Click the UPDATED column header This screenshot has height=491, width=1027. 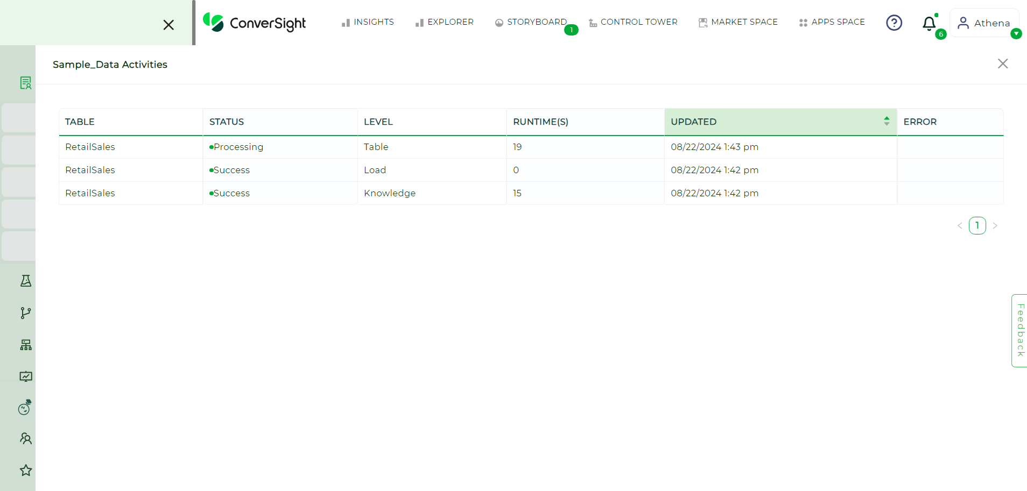780,122
